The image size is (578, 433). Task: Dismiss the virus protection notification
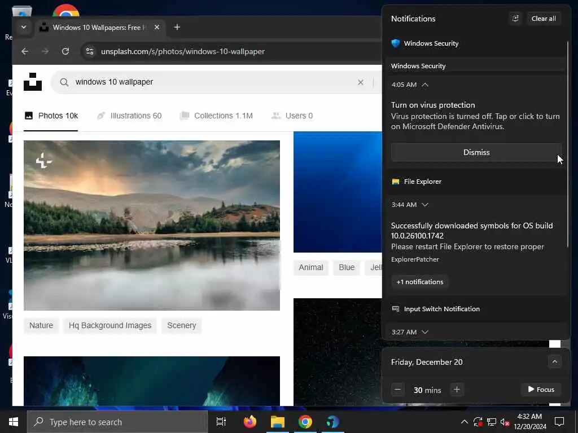[x=476, y=152]
